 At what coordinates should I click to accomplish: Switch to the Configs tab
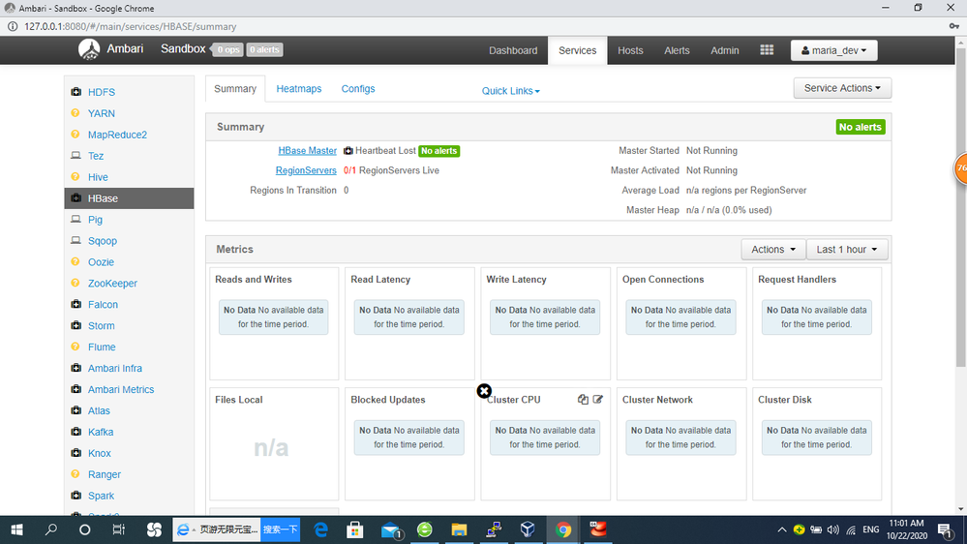click(358, 89)
